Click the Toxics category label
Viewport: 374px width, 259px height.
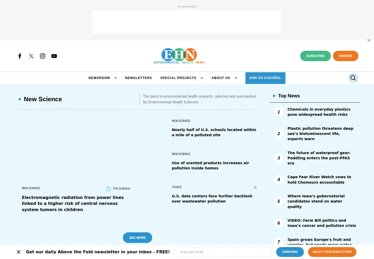point(177,187)
